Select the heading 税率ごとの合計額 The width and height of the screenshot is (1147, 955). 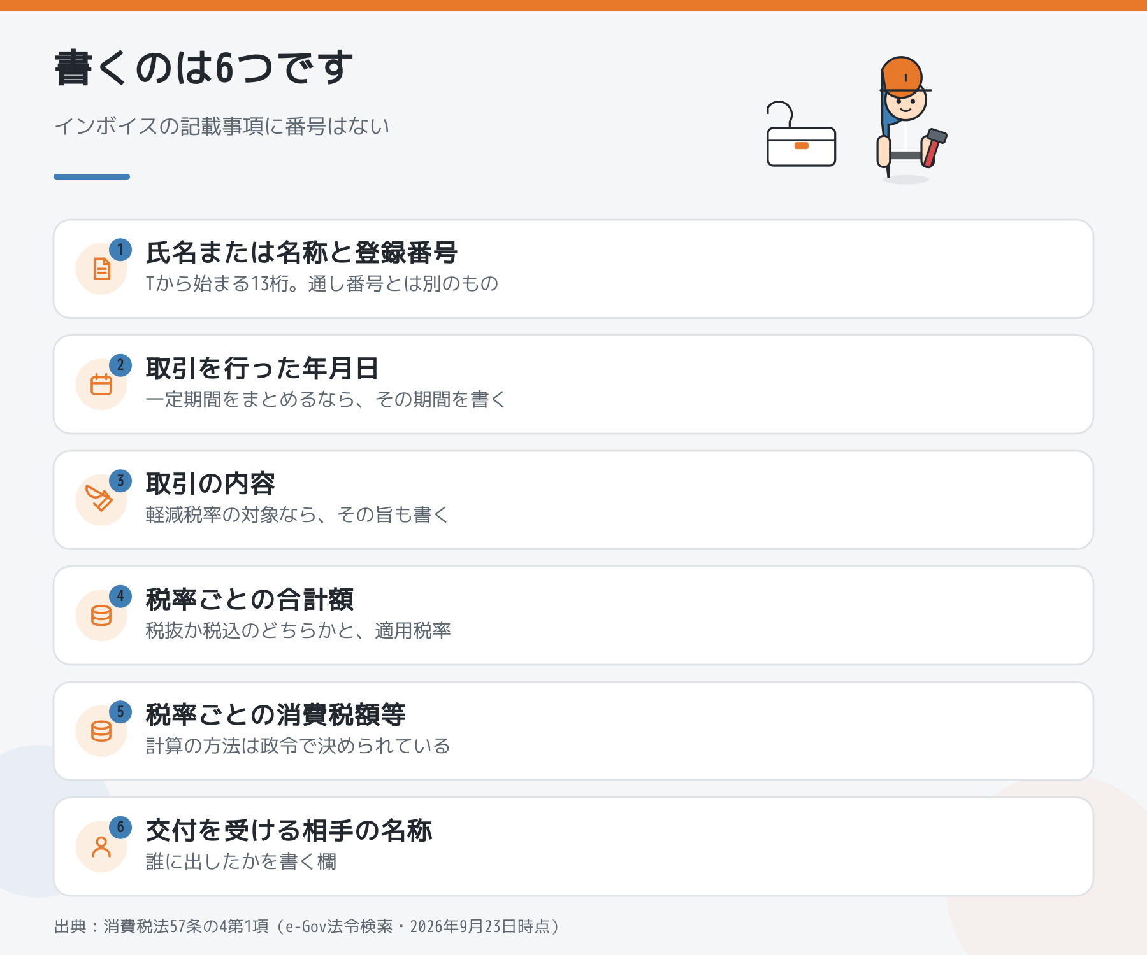[250, 600]
